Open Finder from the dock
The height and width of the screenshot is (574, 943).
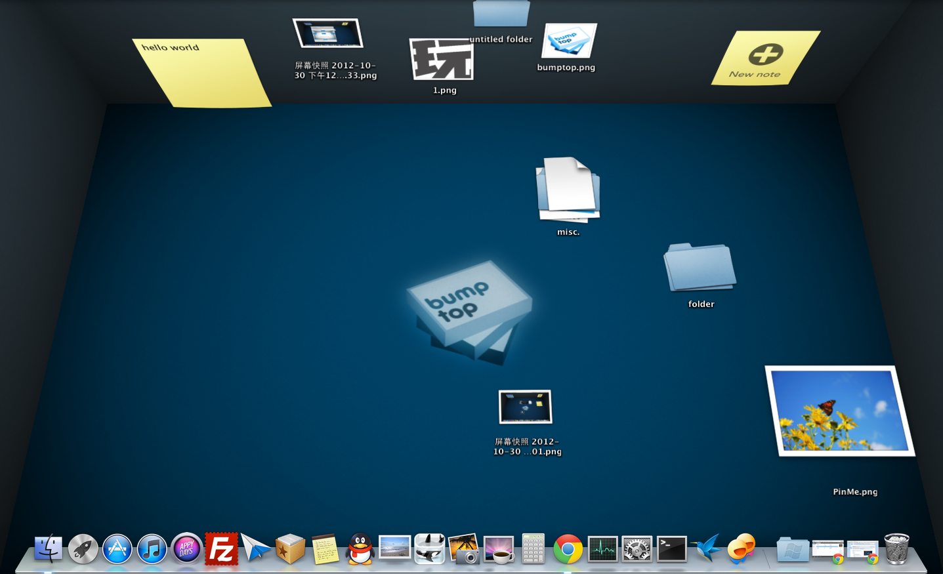pyautogui.click(x=49, y=548)
